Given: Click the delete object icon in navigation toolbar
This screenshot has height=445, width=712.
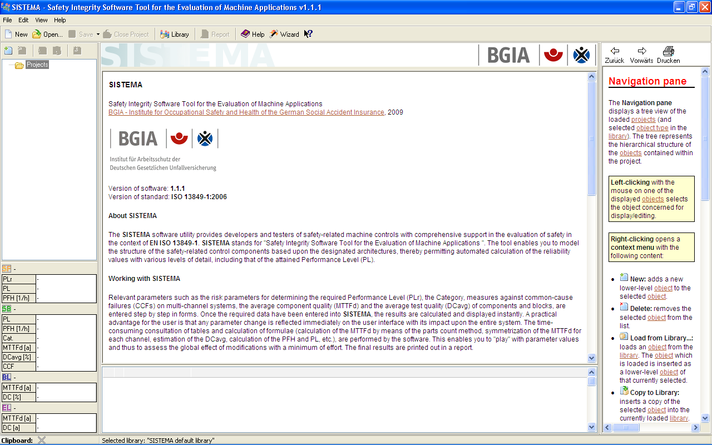Looking at the screenshot, I should tap(22, 51).
